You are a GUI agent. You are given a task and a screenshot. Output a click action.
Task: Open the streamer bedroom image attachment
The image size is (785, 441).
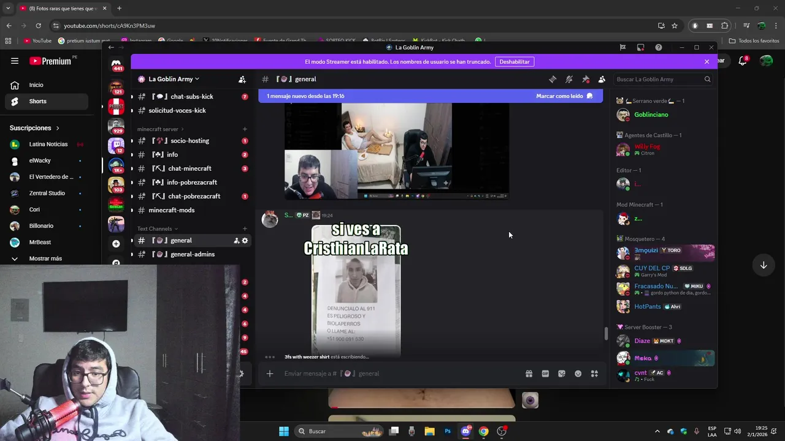click(x=397, y=151)
